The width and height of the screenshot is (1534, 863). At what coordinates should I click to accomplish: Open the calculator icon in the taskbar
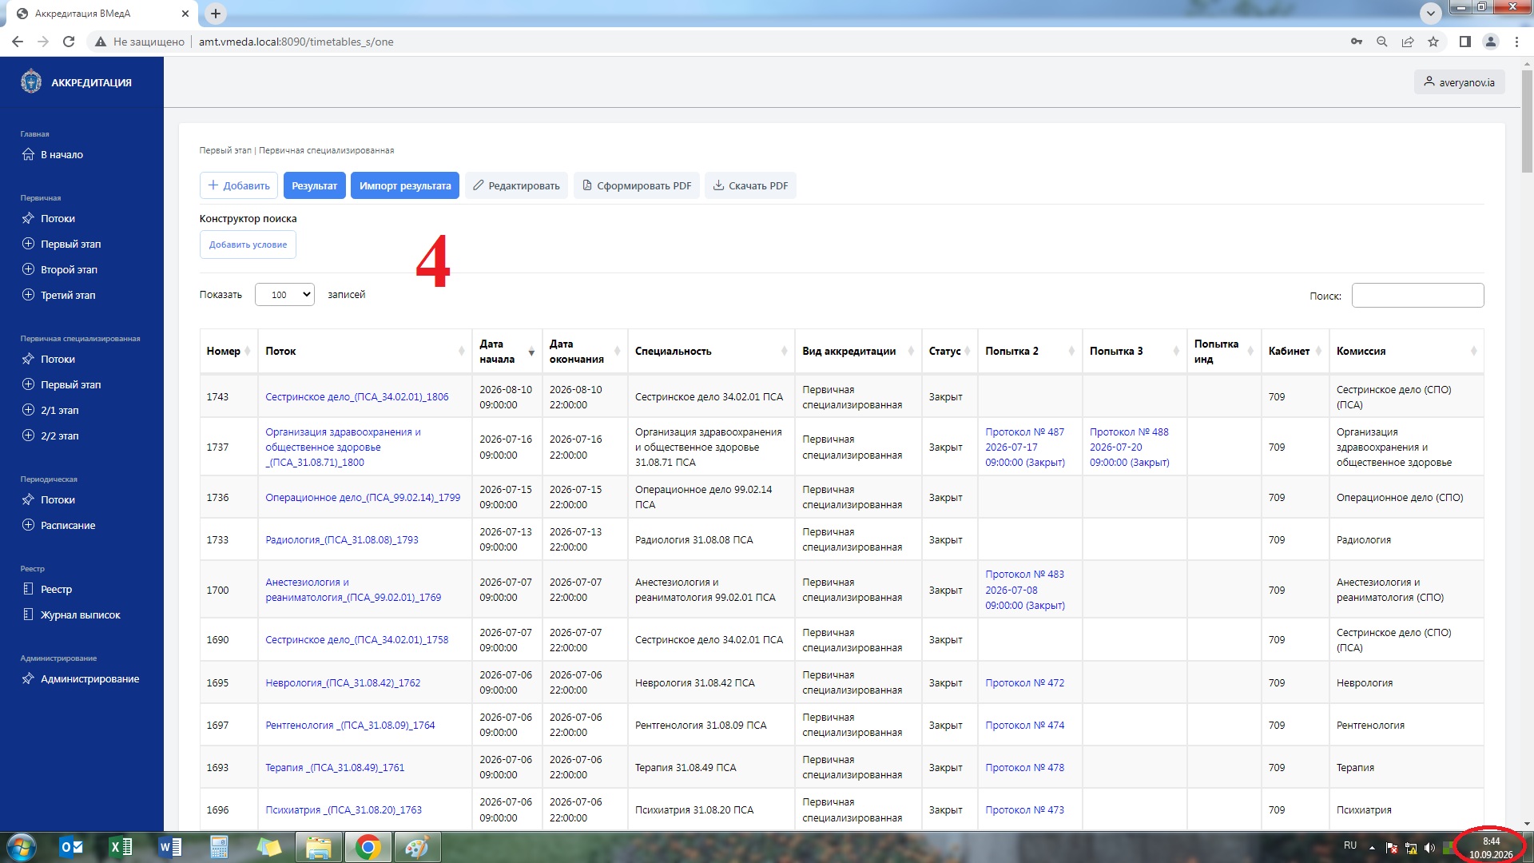coord(219,847)
